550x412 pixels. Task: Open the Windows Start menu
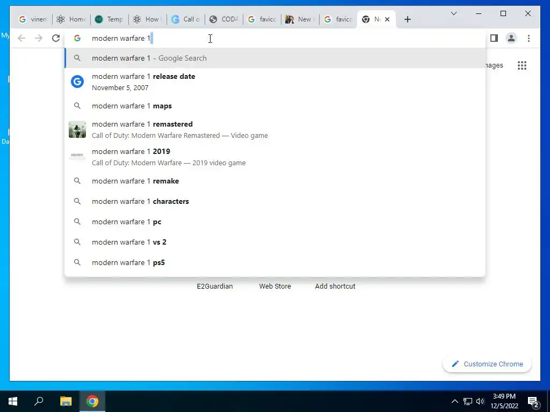tap(13, 401)
